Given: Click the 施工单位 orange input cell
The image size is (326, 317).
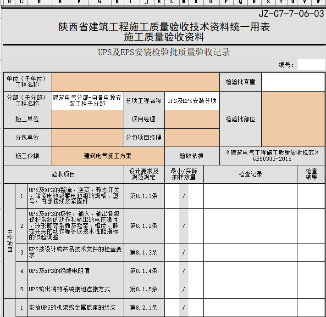Looking at the screenshot, I should coord(87,119).
